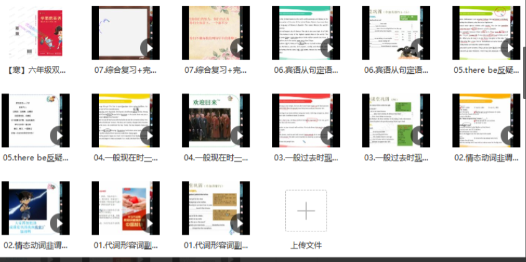This screenshot has height=262, width=526.
Task: Play the 02 video with the anime character
Action: (57, 222)
